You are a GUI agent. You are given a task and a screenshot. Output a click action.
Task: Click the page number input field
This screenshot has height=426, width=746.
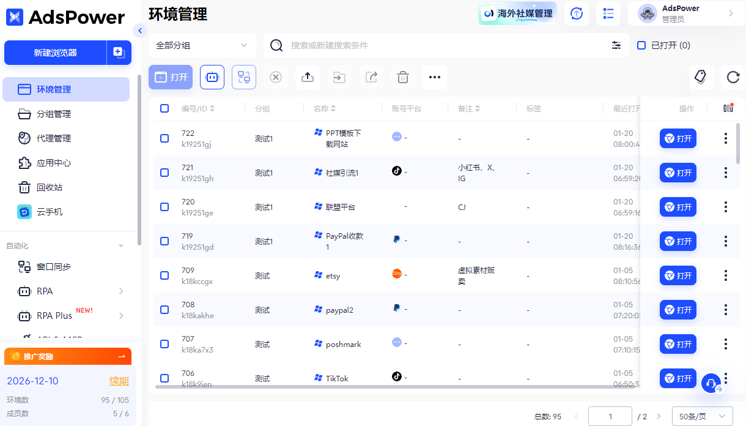coord(610,416)
